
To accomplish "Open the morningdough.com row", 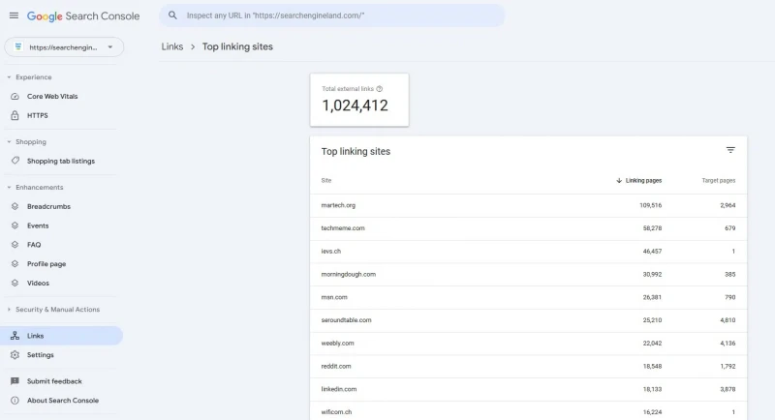I will [x=528, y=275].
